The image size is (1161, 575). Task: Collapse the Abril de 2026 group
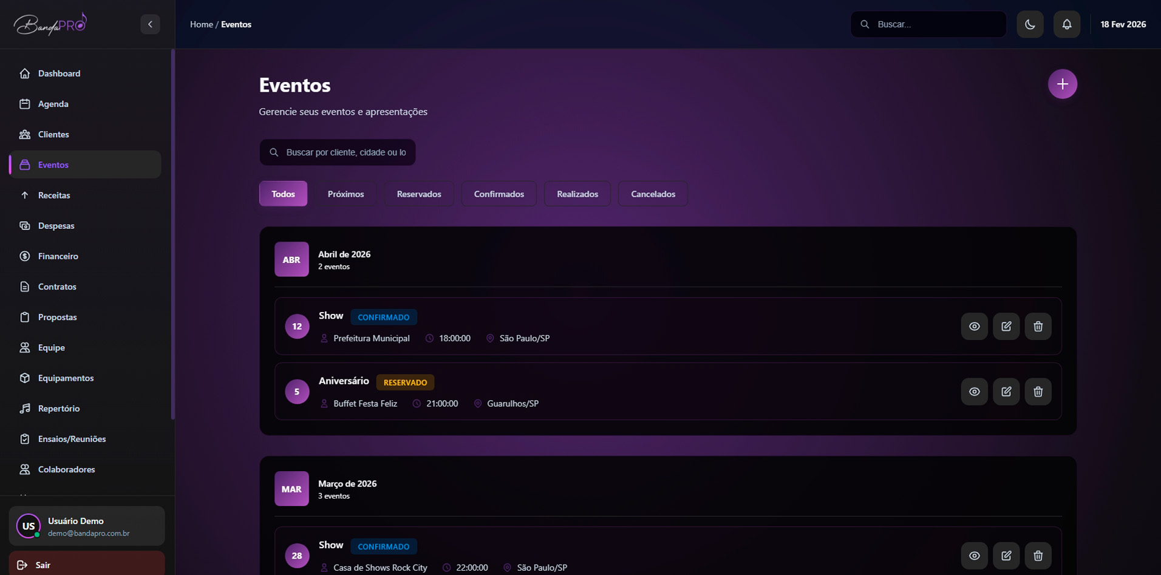[344, 259]
